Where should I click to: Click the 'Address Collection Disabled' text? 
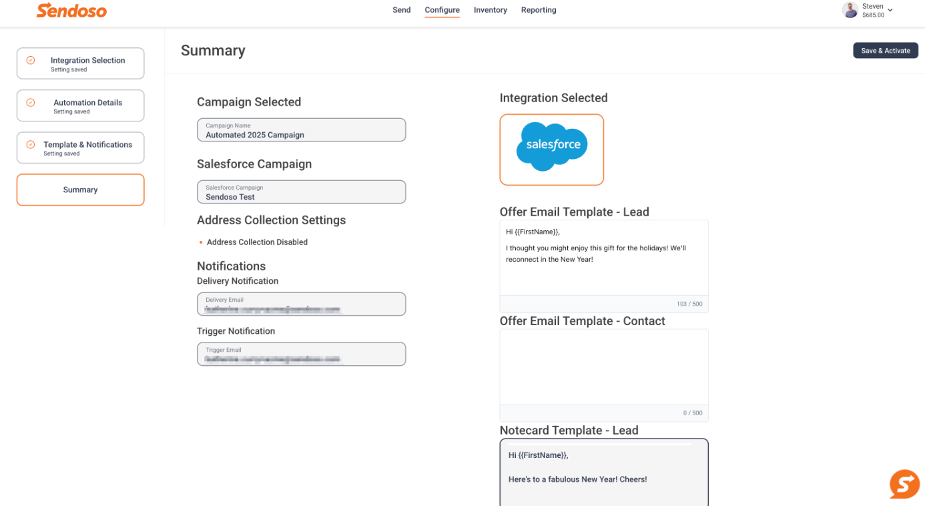(257, 242)
